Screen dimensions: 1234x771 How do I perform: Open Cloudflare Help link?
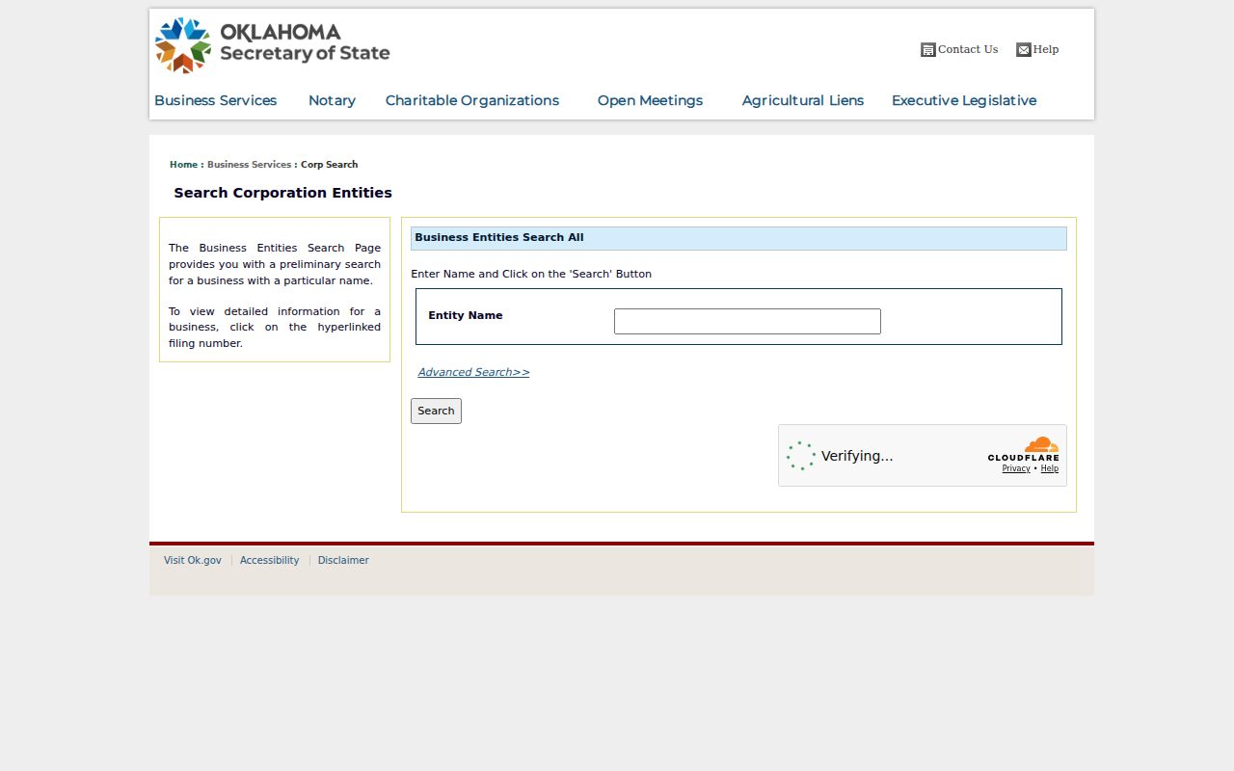click(1050, 468)
